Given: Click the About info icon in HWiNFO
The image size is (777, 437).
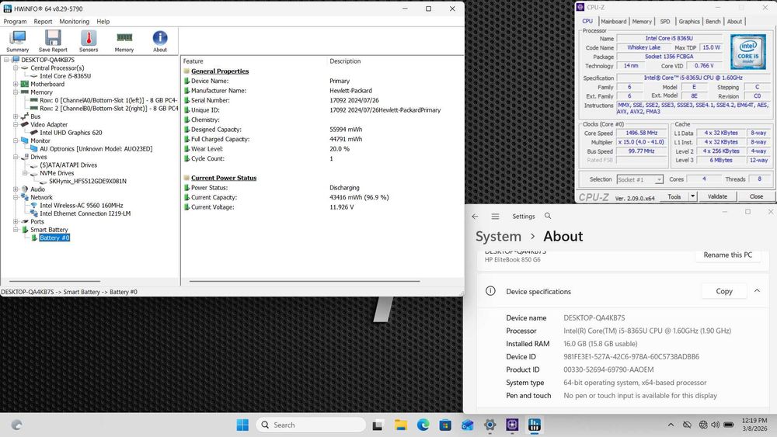Looking at the screenshot, I should 159,41.
